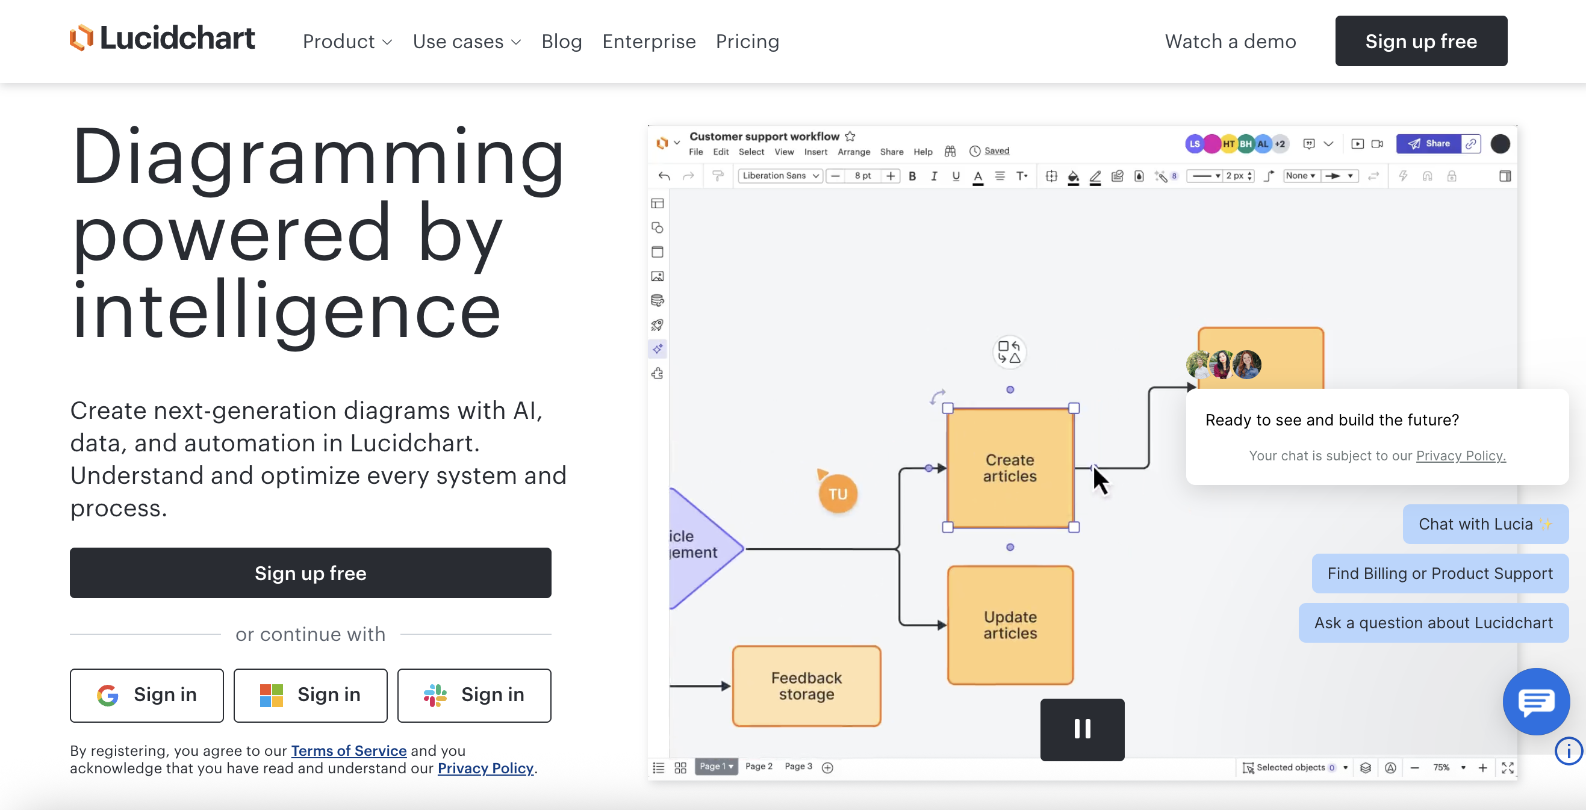1586x810 pixels.
Task: Open the Insert menu in the editor
Action: pos(815,152)
